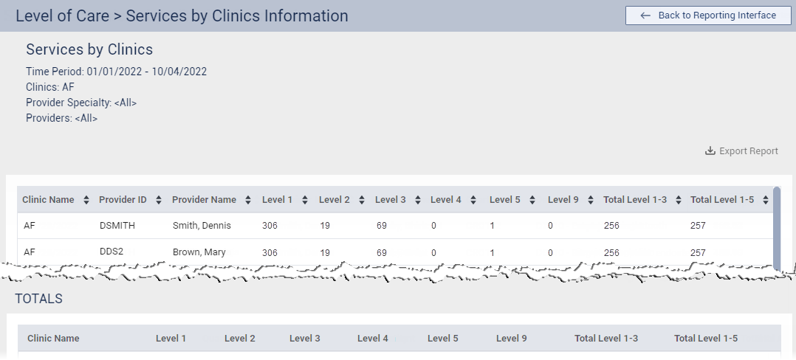Sort by Total Level 1-3 arrows
Viewport: 796px width, 360px height.
[679, 200]
